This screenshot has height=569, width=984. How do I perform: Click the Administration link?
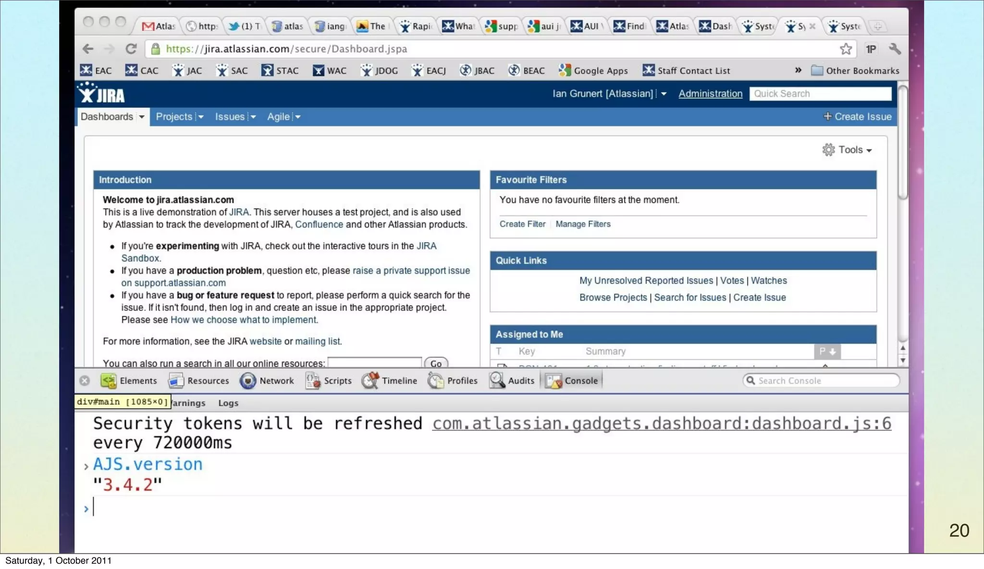[710, 94]
